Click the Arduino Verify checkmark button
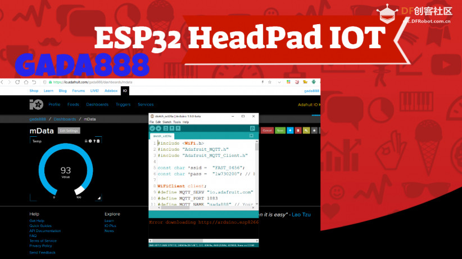Image resolution: width=462 pixels, height=259 pixels. click(152, 128)
